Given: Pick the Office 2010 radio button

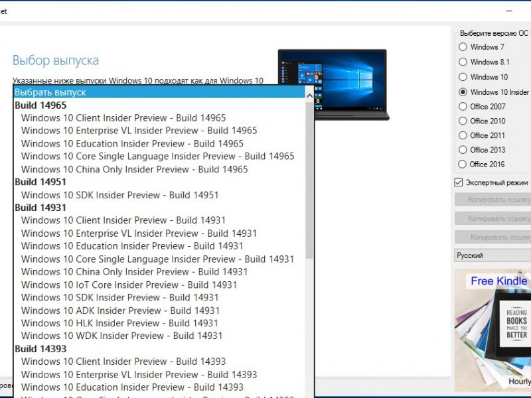Looking at the screenshot, I should coord(463,121).
